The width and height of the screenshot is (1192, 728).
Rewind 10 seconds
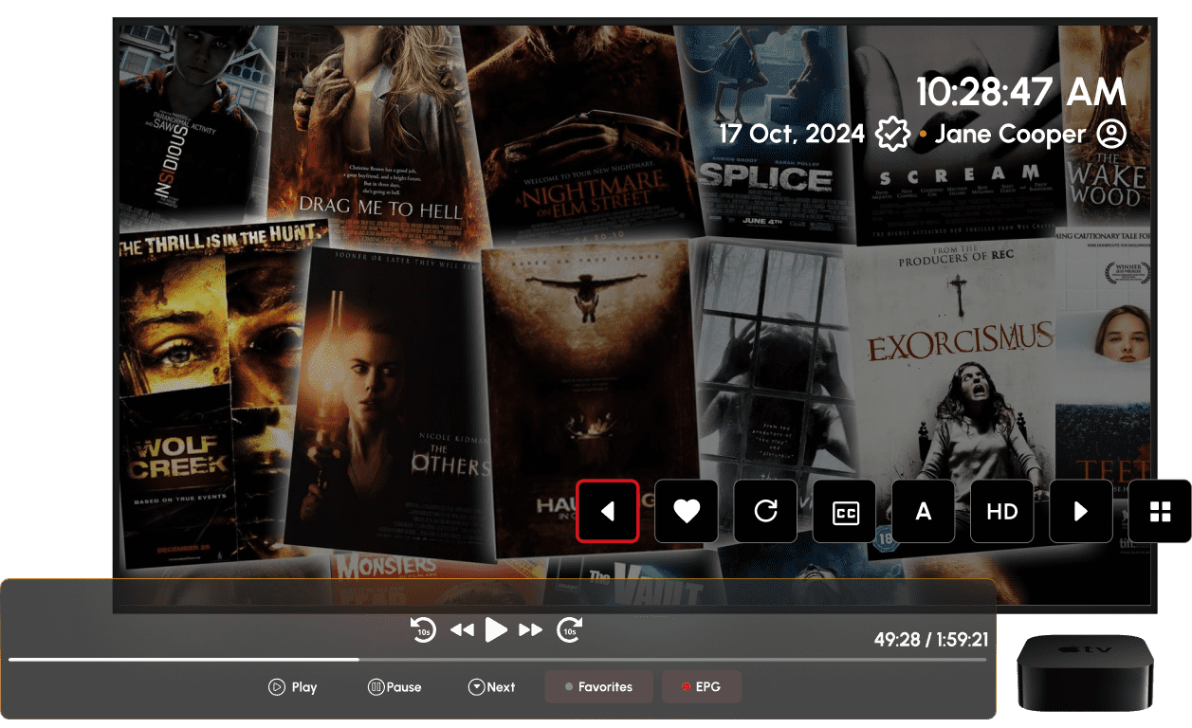coord(423,629)
